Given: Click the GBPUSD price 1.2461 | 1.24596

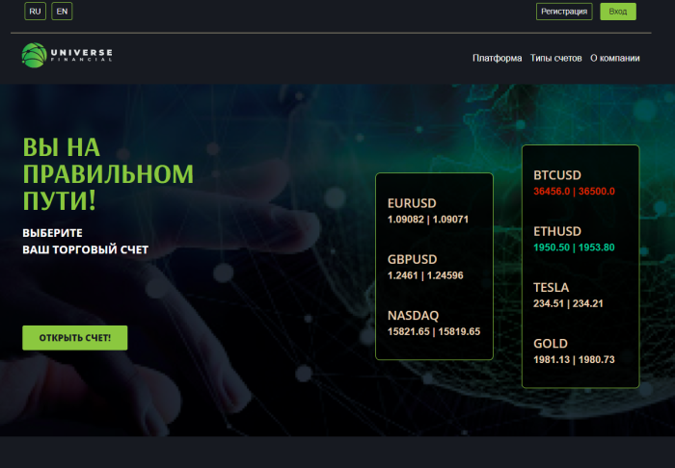Looking at the screenshot, I should click(425, 275).
